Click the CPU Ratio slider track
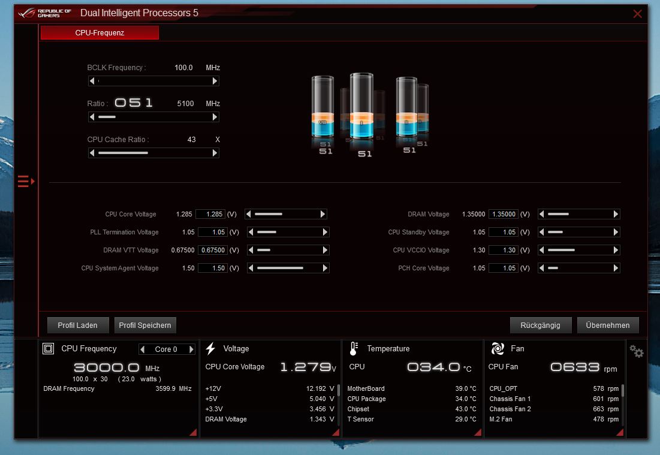The image size is (660, 455). point(153,117)
